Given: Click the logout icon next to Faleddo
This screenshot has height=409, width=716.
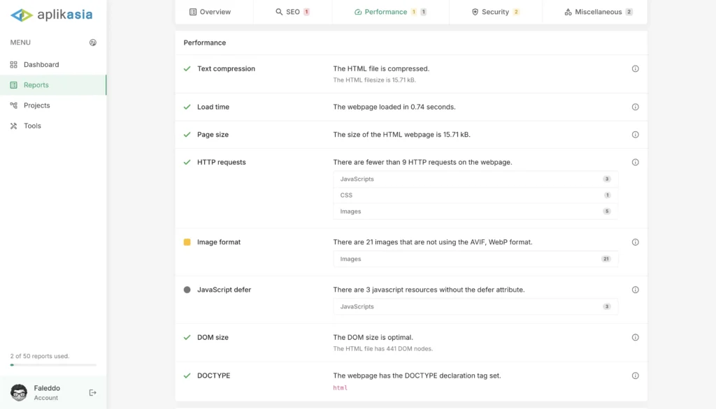Looking at the screenshot, I should pos(93,393).
